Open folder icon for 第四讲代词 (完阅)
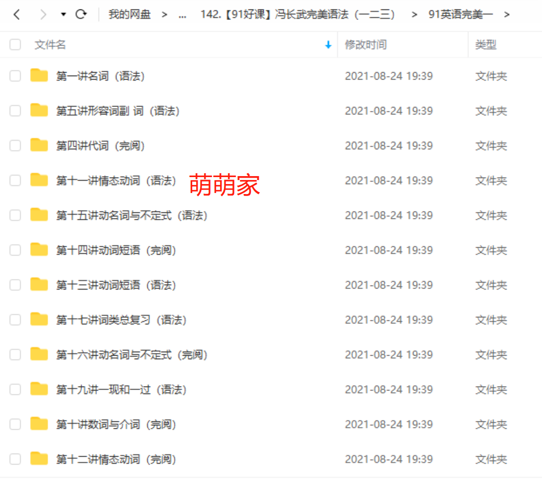This screenshot has width=542, height=487. (x=39, y=145)
